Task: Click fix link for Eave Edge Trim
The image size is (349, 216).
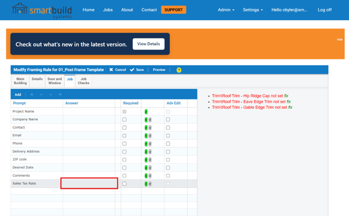Action: 289,101
